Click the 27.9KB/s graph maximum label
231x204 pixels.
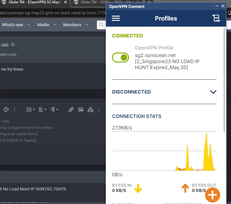[x=122, y=128]
